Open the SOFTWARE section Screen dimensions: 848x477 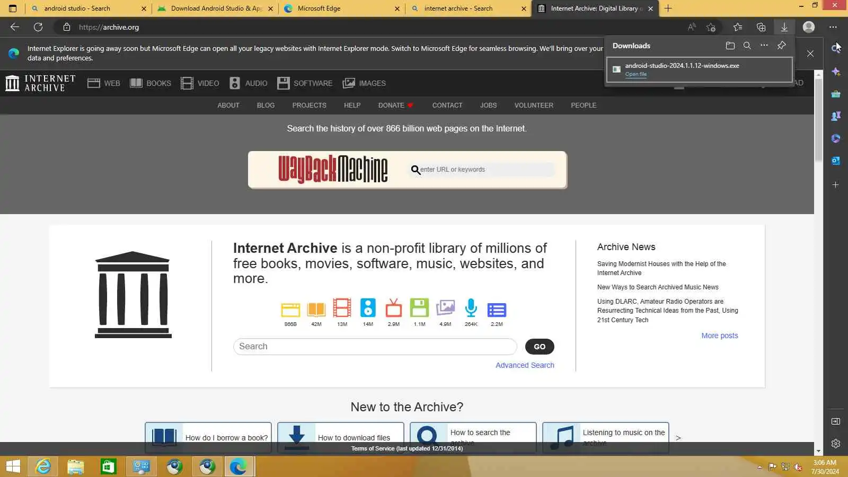click(305, 83)
